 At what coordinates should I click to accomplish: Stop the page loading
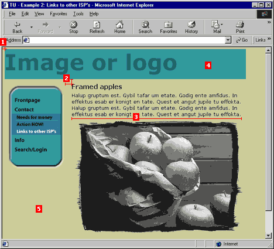(x=74, y=28)
